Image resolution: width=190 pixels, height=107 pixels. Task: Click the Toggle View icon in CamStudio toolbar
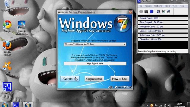(x=158, y=12)
